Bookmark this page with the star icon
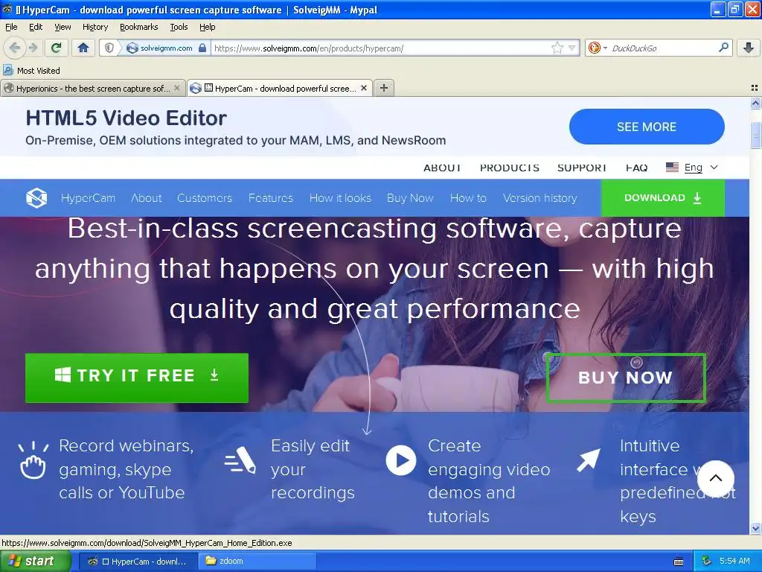The height and width of the screenshot is (572, 762). (x=557, y=48)
